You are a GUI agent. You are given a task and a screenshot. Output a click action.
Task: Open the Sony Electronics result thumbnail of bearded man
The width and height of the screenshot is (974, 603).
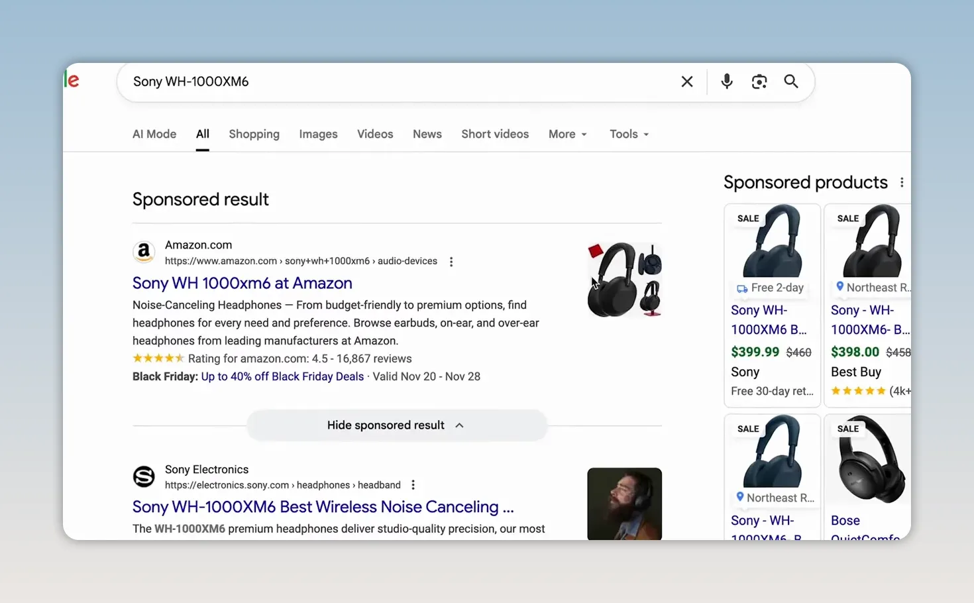tap(624, 504)
